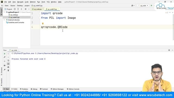Open the Refactor menu
This screenshot has height=98, width=174.
click(x=33, y=2)
